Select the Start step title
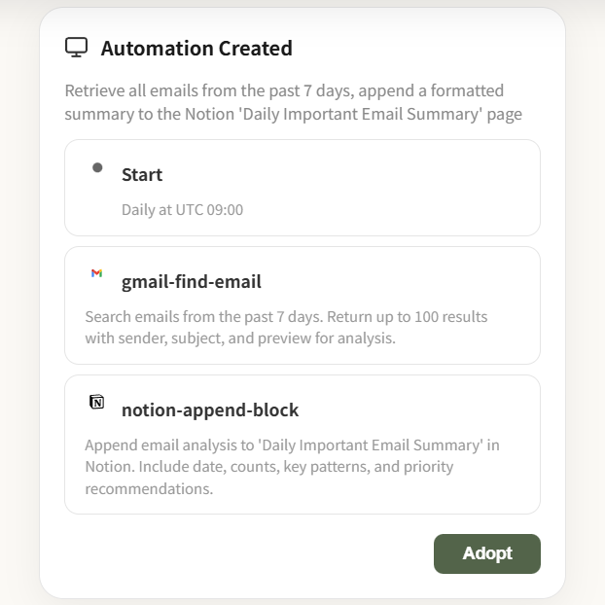This screenshot has height=605, width=605. 142,175
